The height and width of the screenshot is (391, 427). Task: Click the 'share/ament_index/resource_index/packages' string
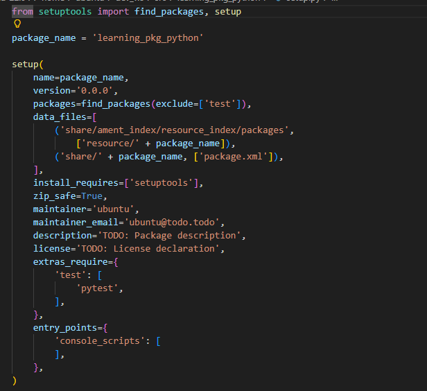pyautogui.click(x=174, y=130)
